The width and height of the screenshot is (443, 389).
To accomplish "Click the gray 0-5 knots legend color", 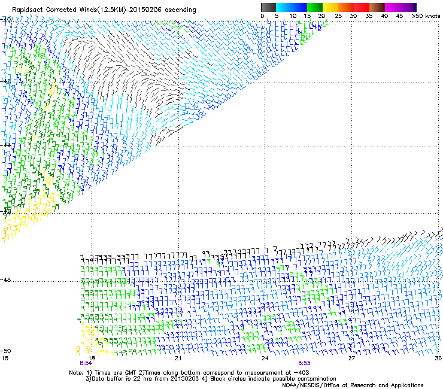I will pyautogui.click(x=268, y=7).
